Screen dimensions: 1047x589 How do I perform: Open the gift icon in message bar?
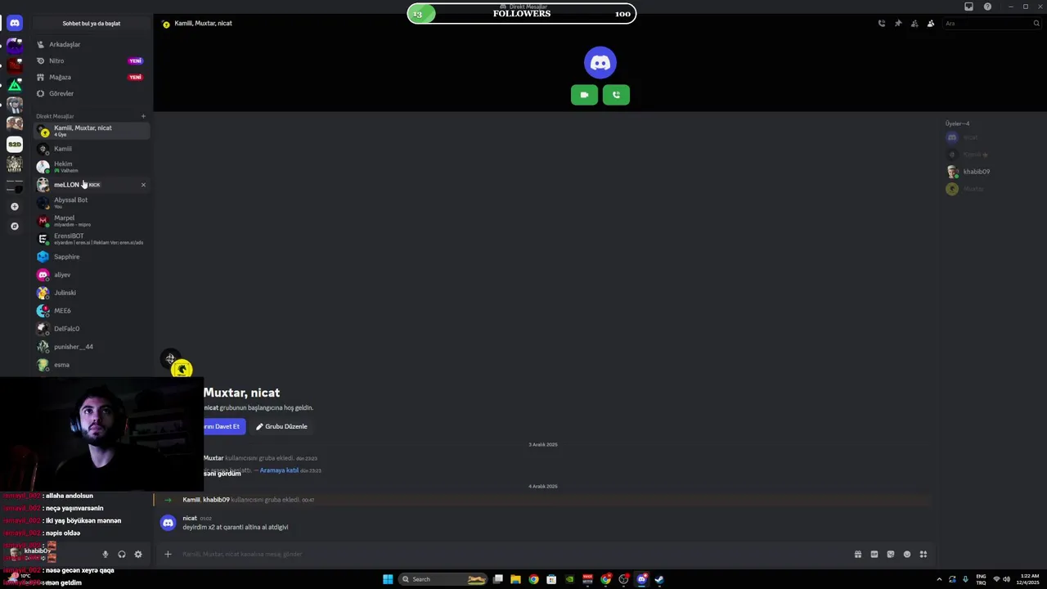click(x=857, y=555)
